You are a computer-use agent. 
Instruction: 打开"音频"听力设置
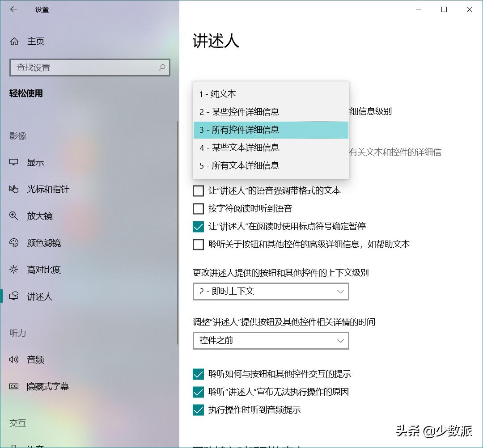[x=35, y=359]
